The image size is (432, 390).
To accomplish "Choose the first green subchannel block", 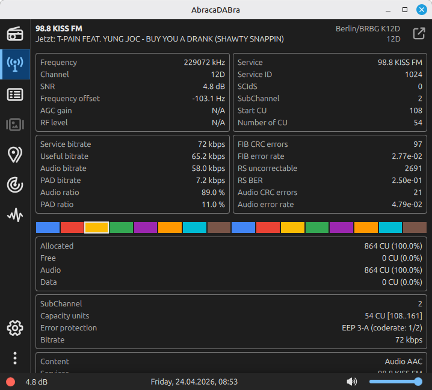I will pos(121,227).
